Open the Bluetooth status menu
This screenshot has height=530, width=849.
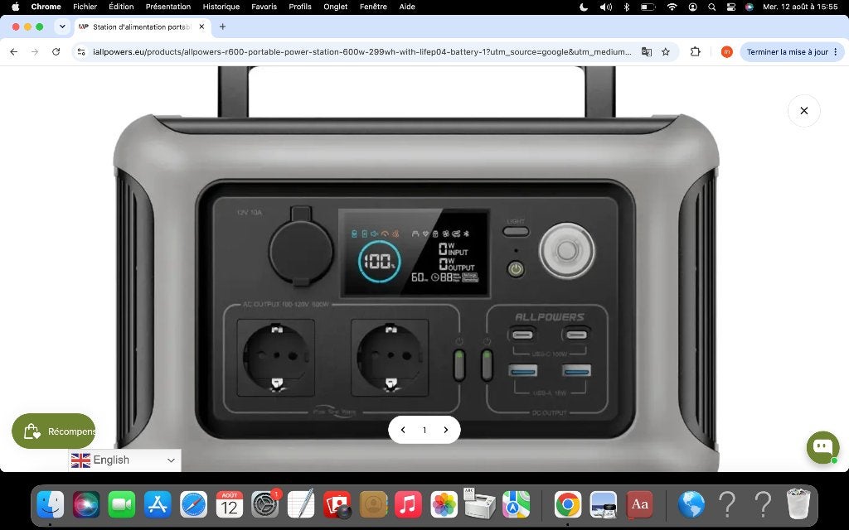point(627,7)
